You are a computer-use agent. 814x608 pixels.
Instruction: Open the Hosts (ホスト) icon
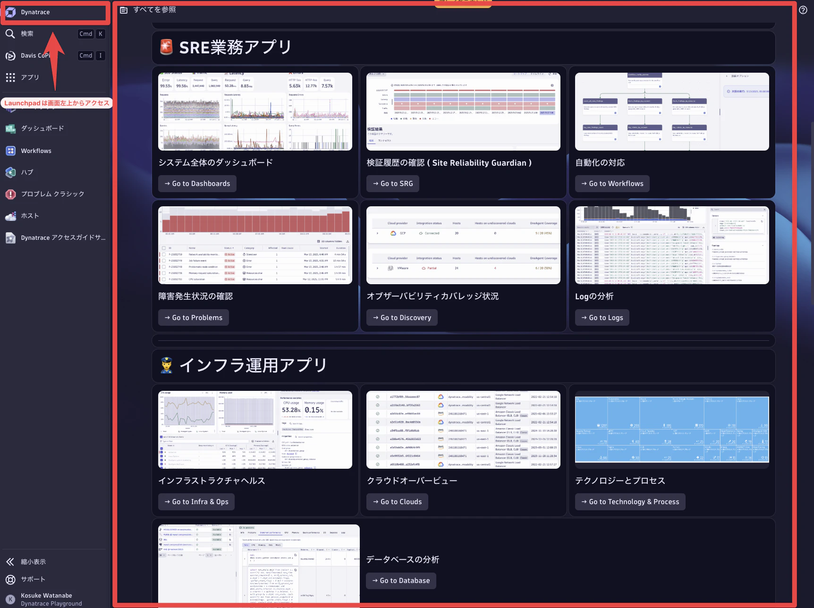tap(10, 216)
